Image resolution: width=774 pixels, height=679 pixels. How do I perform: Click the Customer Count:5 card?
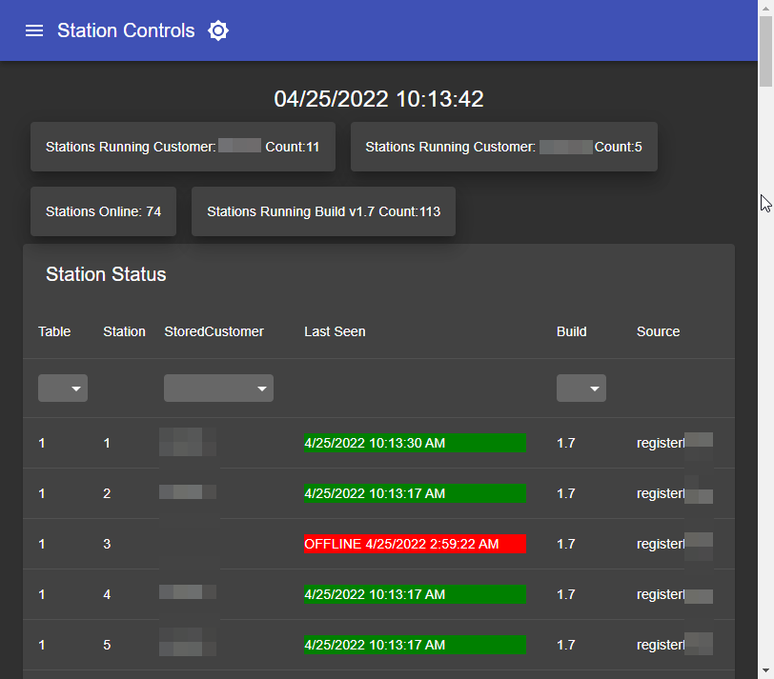point(503,147)
